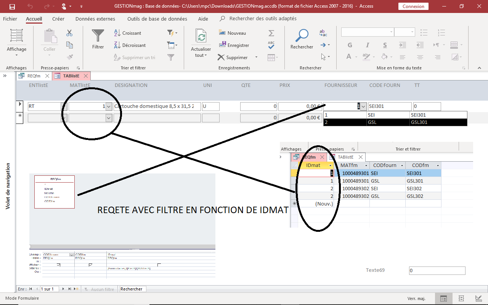Toggle the applied filter funnel icon
Viewport: 488px width, 305px height.
pyautogui.click(x=171, y=57)
